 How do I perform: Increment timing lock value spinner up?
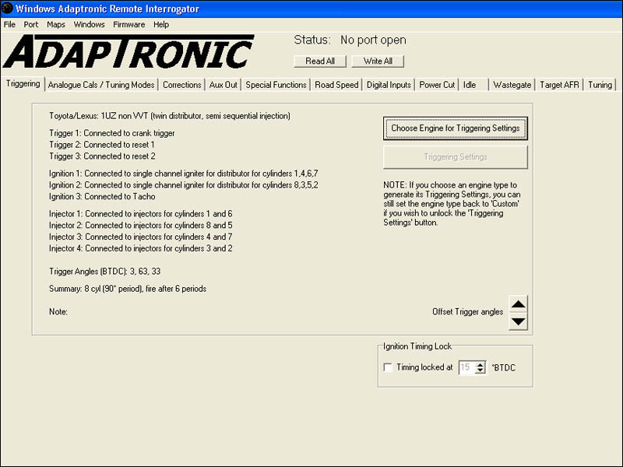[x=480, y=364]
